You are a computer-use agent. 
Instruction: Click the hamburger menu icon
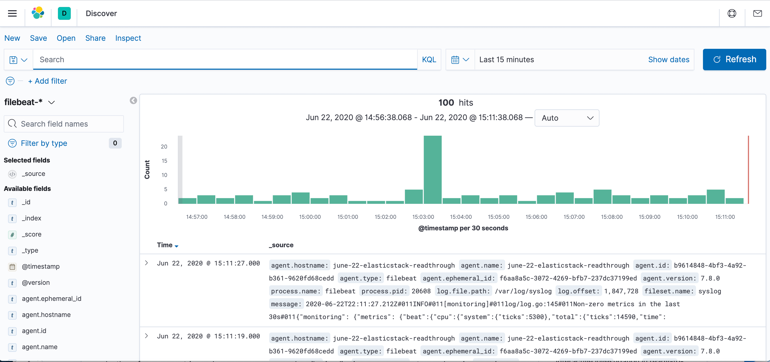click(12, 13)
